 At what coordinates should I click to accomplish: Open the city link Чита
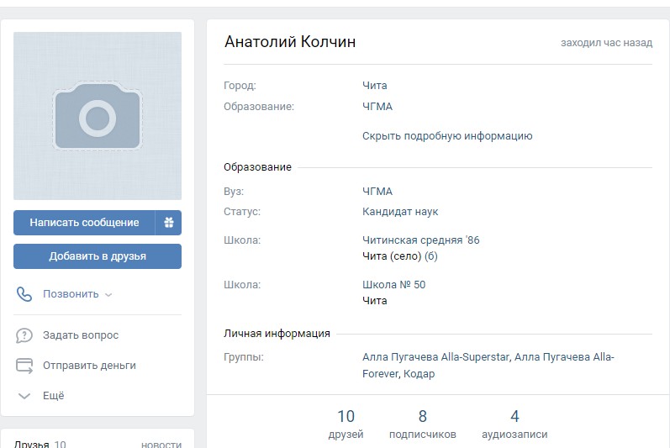click(375, 86)
